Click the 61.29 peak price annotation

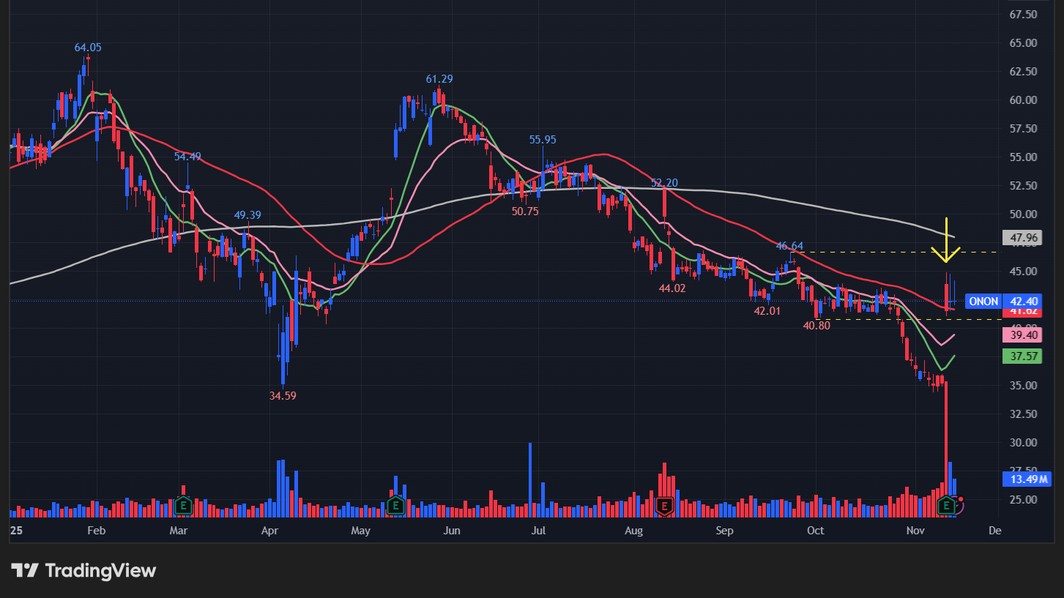439,79
